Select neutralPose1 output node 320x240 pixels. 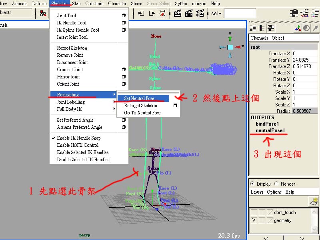(270, 130)
